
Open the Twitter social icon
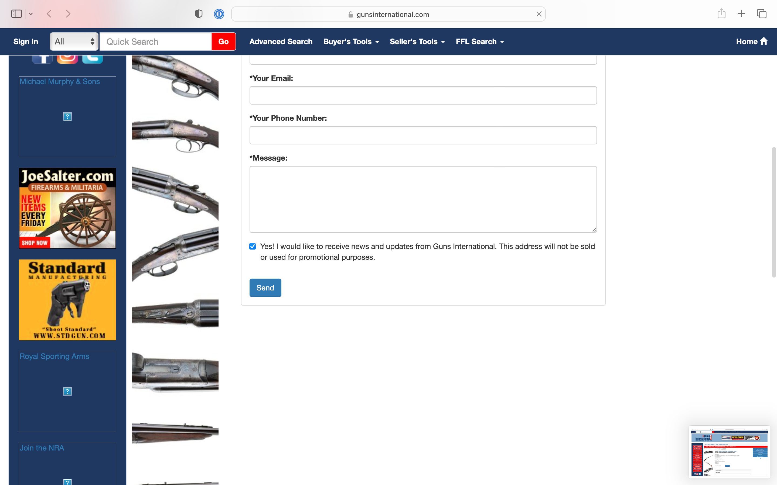93,59
